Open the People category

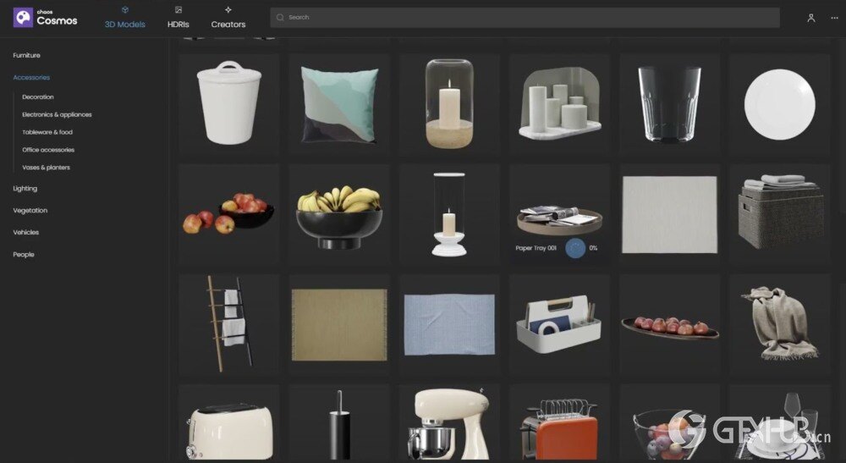24,254
